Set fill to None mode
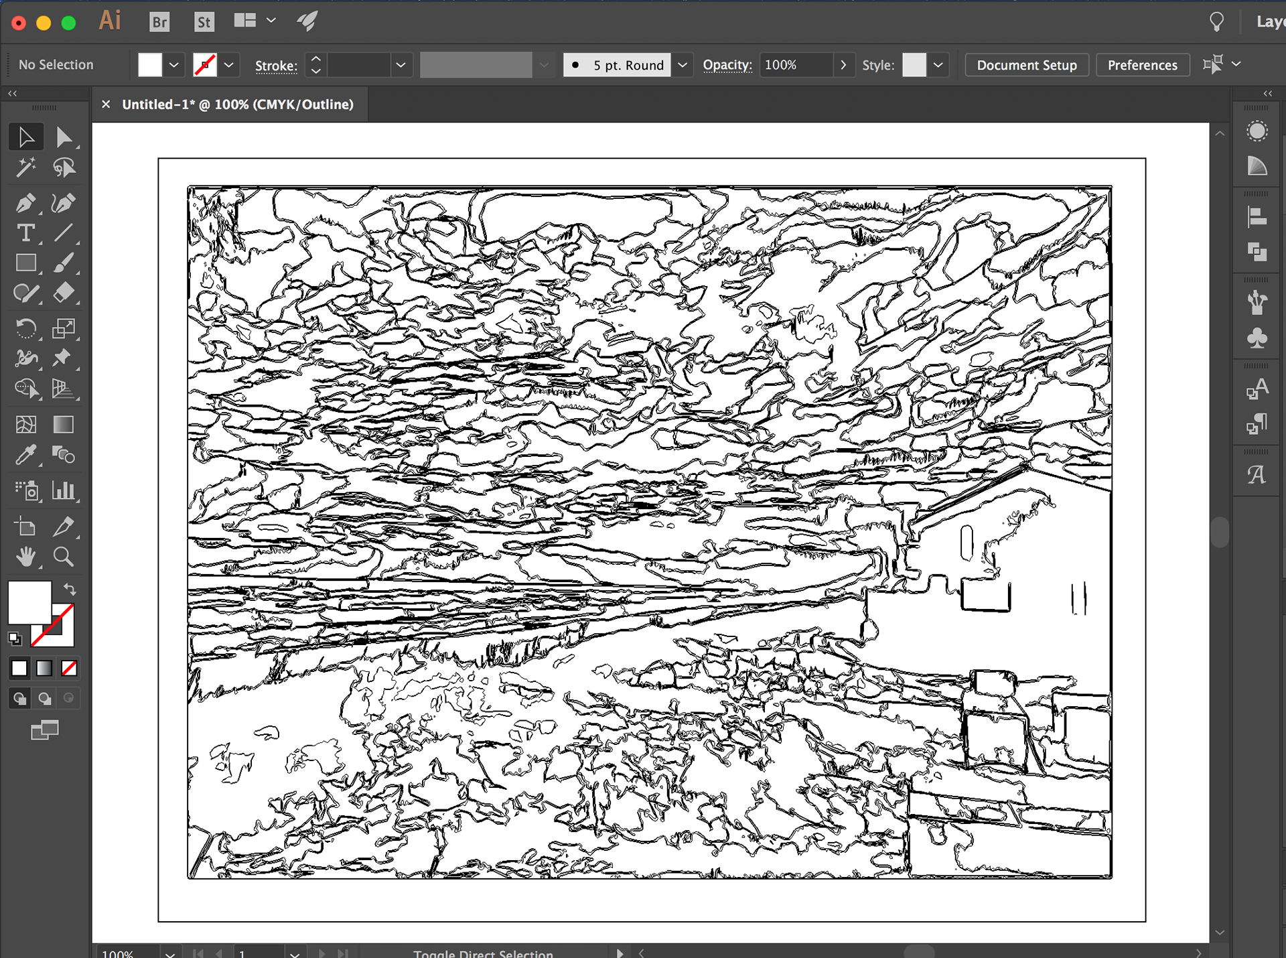Image resolution: width=1286 pixels, height=958 pixels. 69,668
